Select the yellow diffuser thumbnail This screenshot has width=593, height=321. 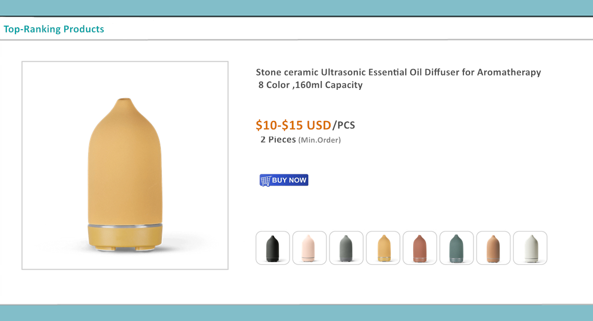click(383, 248)
